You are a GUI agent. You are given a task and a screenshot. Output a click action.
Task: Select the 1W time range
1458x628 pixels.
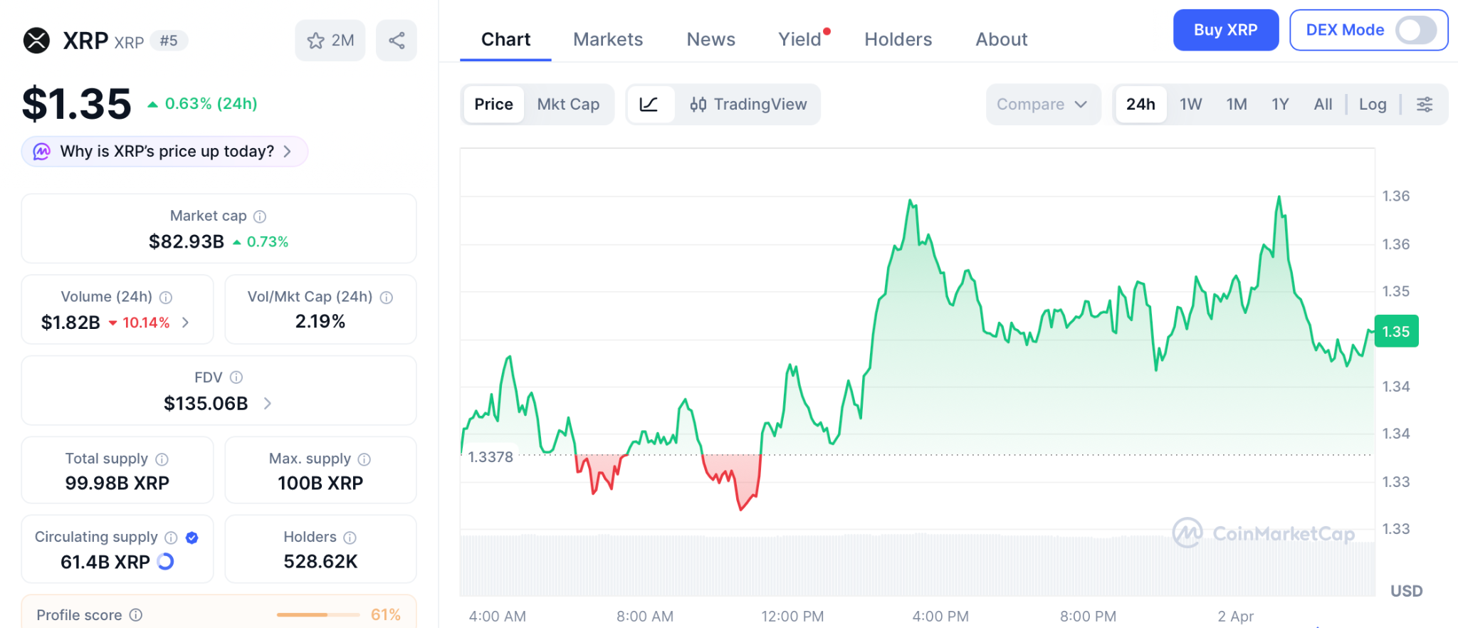point(1190,105)
